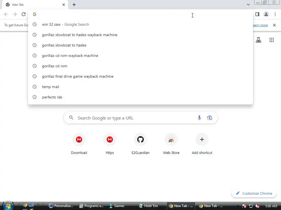
Task: Show desktop from Quick Launch icon
Action: click(x=31, y=205)
